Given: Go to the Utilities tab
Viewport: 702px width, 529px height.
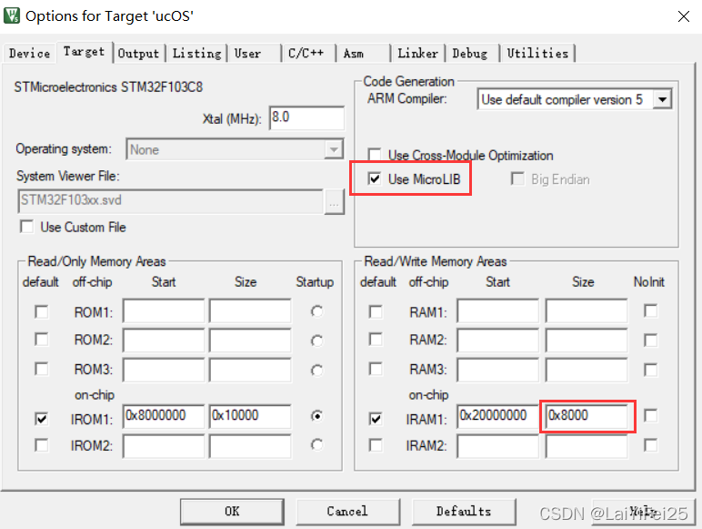Looking at the screenshot, I should [537, 54].
